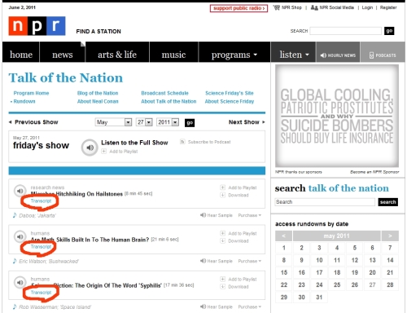Open About Neal Conan link
407x313 pixels.
[98, 101]
